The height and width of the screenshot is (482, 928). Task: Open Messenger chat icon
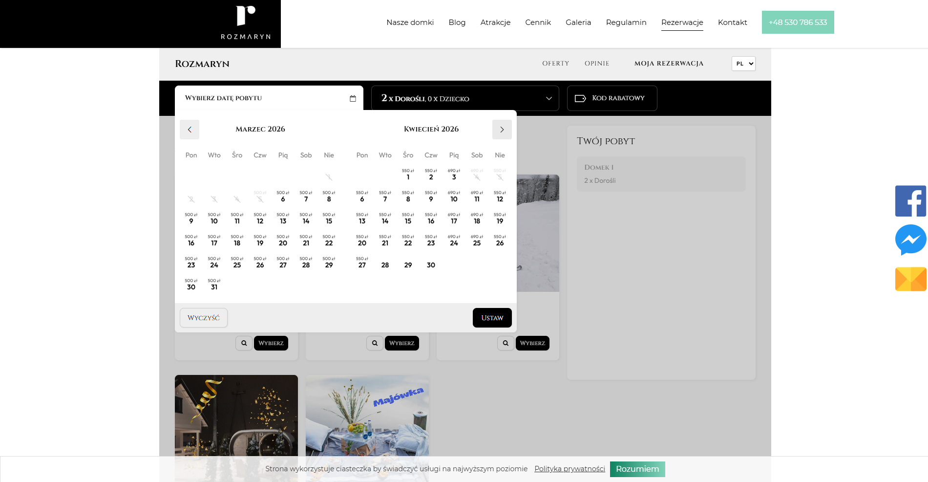[x=910, y=240]
